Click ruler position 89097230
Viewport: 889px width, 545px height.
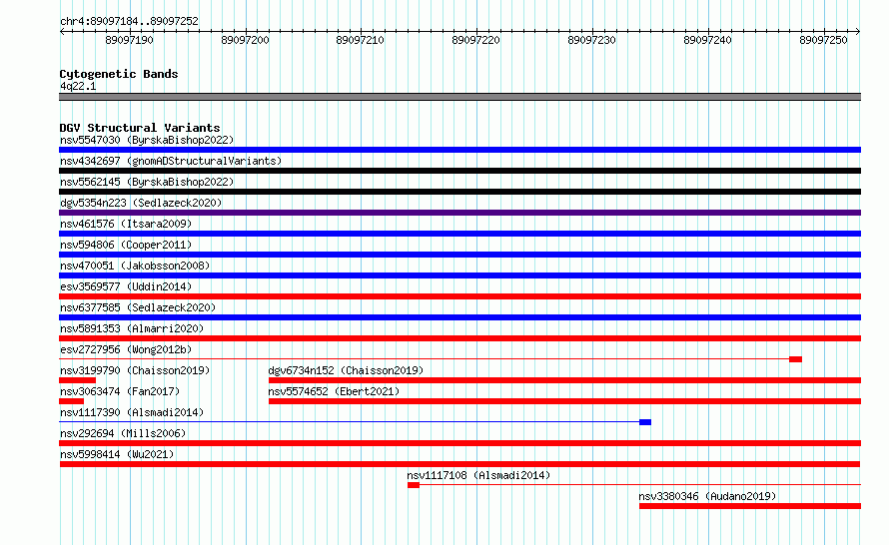(591, 40)
